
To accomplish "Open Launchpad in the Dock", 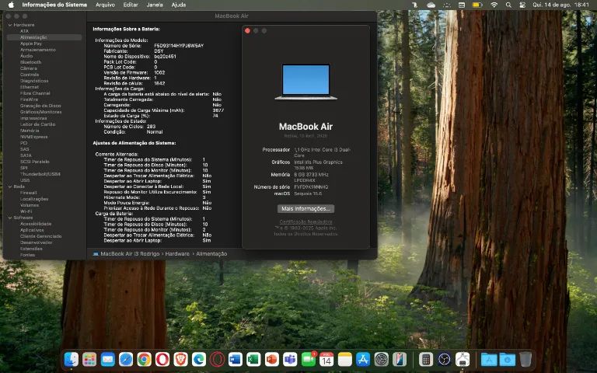I will (x=89, y=359).
